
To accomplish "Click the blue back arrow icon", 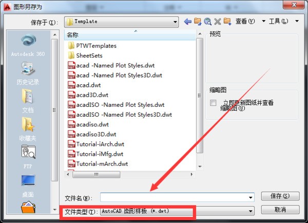I will coord(187,22).
